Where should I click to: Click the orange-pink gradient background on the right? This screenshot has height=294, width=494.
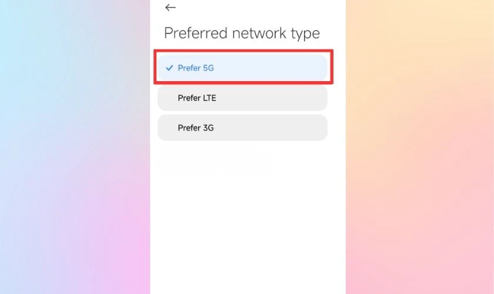[420, 147]
